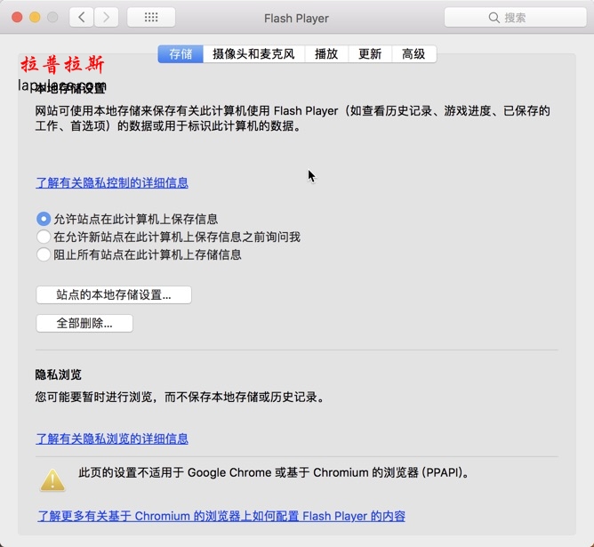594x547 pixels.
Task: Click the 隐私浏览 heading
Action: [59, 374]
